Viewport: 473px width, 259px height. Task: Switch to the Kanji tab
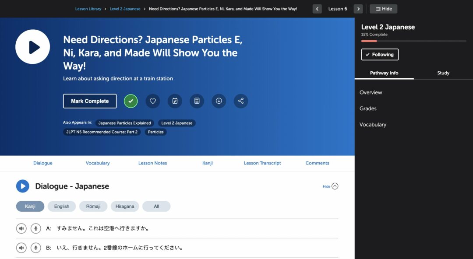point(207,163)
